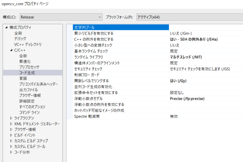This screenshot has width=243, height=162.
Task: Select the デバッグ tree item
Action: click(x=20, y=39)
